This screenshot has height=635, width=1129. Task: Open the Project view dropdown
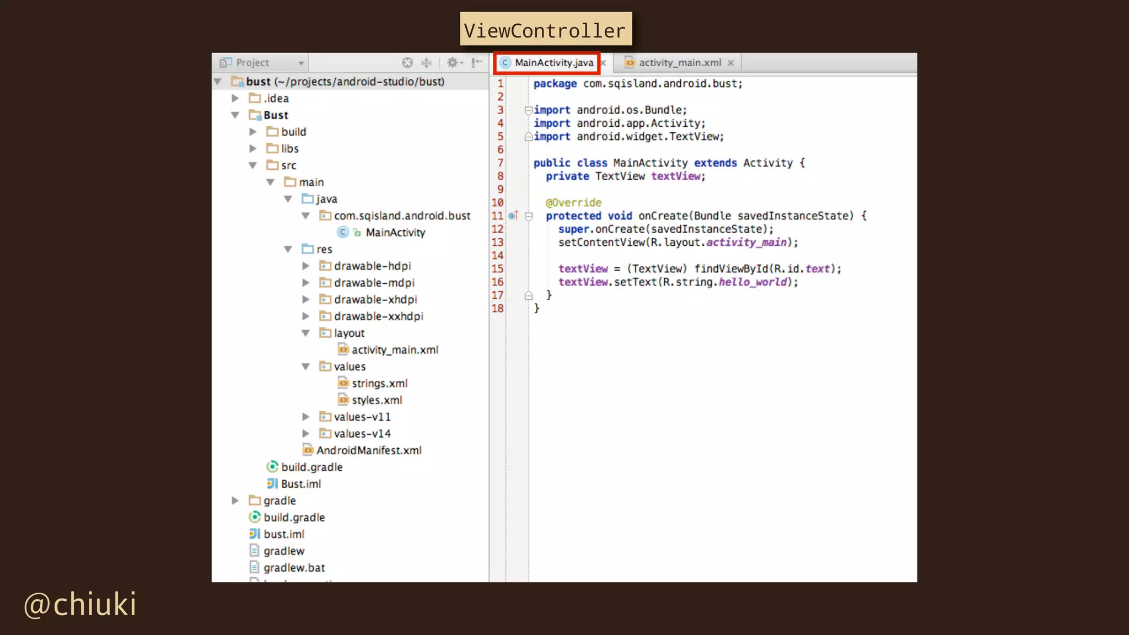pos(301,63)
